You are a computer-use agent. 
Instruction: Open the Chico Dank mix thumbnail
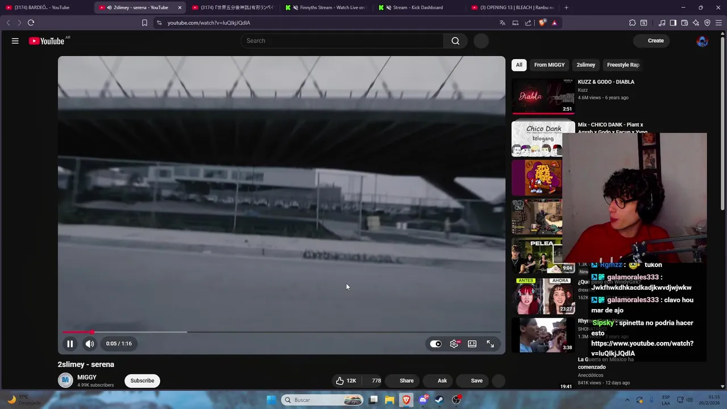pos(537,139)
